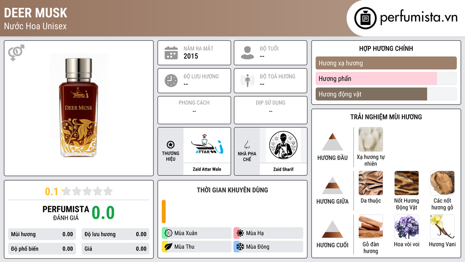Click the calendar icon beside Năm ra mắt
Viewport: 465px width, 262px height.
(171, 53)
